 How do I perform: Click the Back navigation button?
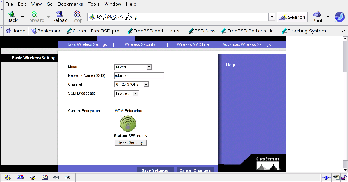point(12,16)
